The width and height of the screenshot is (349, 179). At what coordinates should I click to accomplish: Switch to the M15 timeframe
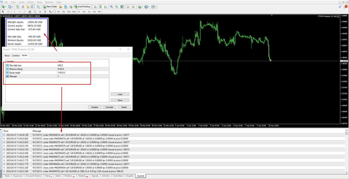click(69, 12)
